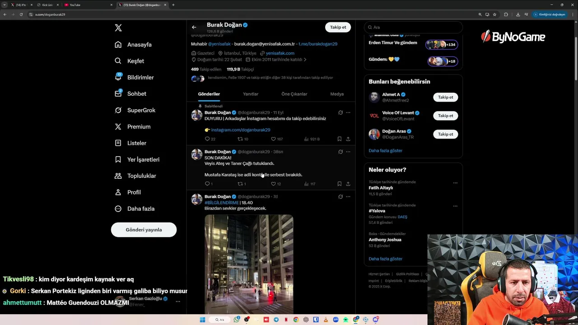Open Grok icon on the DUYURU post
Screen dimensions: 578x325
click(x=340, y=112)
